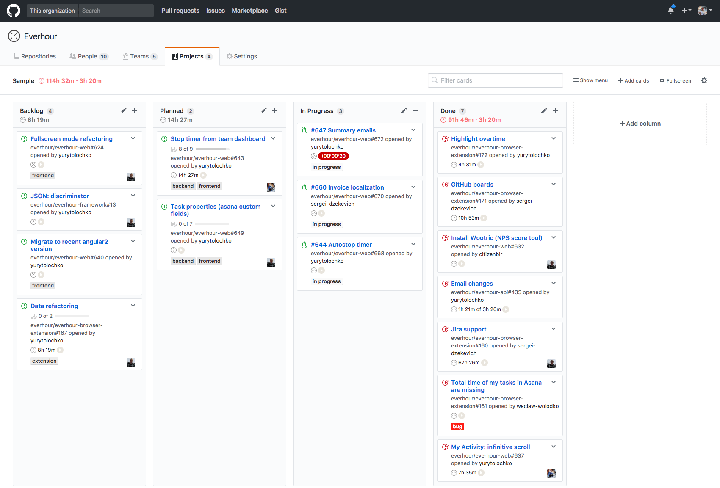Open the Stop timer from team dashboard issue
Image resolution: width=720 pixels, height=488 pixels.
tap(218, 139)
